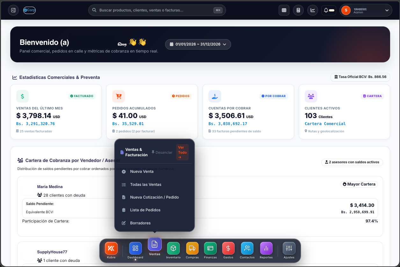Click the POR COBRAR status badge
The width and height of the screenshot is (400, 267).
(x=274, y=96)
